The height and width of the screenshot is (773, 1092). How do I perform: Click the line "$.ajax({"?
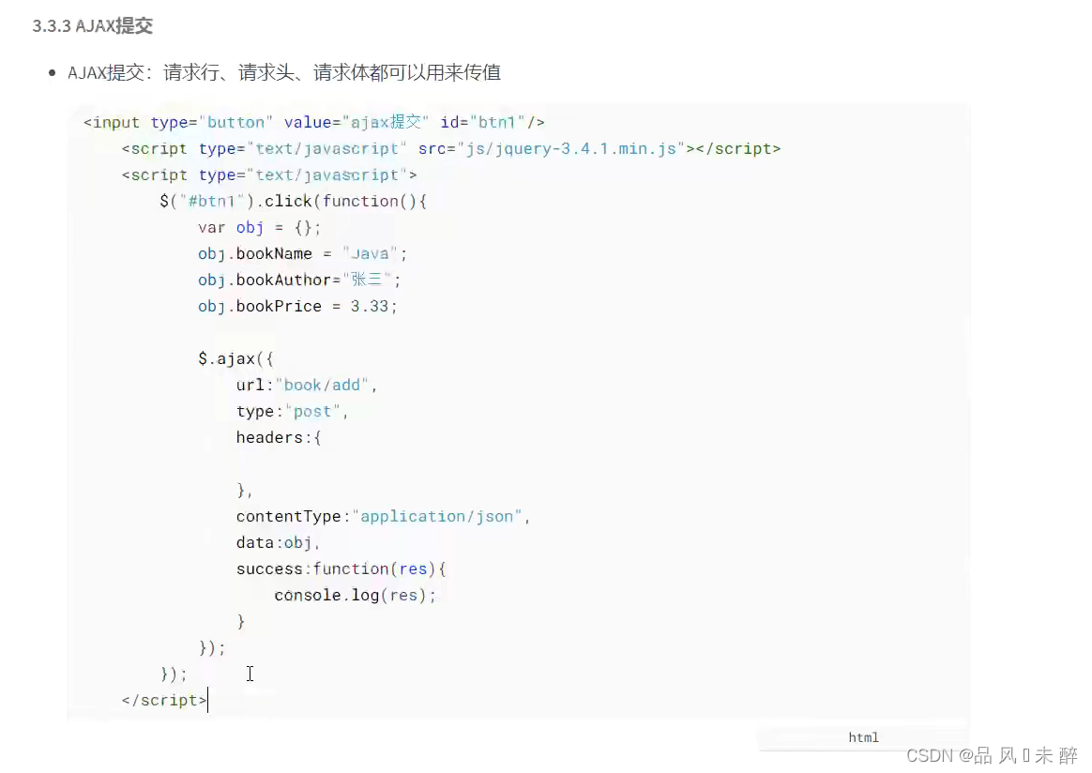coord(236,358)
